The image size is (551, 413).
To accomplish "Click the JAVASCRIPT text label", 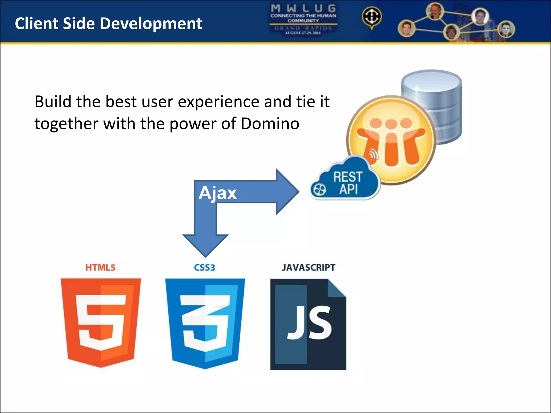I will (x=309, y=268).
